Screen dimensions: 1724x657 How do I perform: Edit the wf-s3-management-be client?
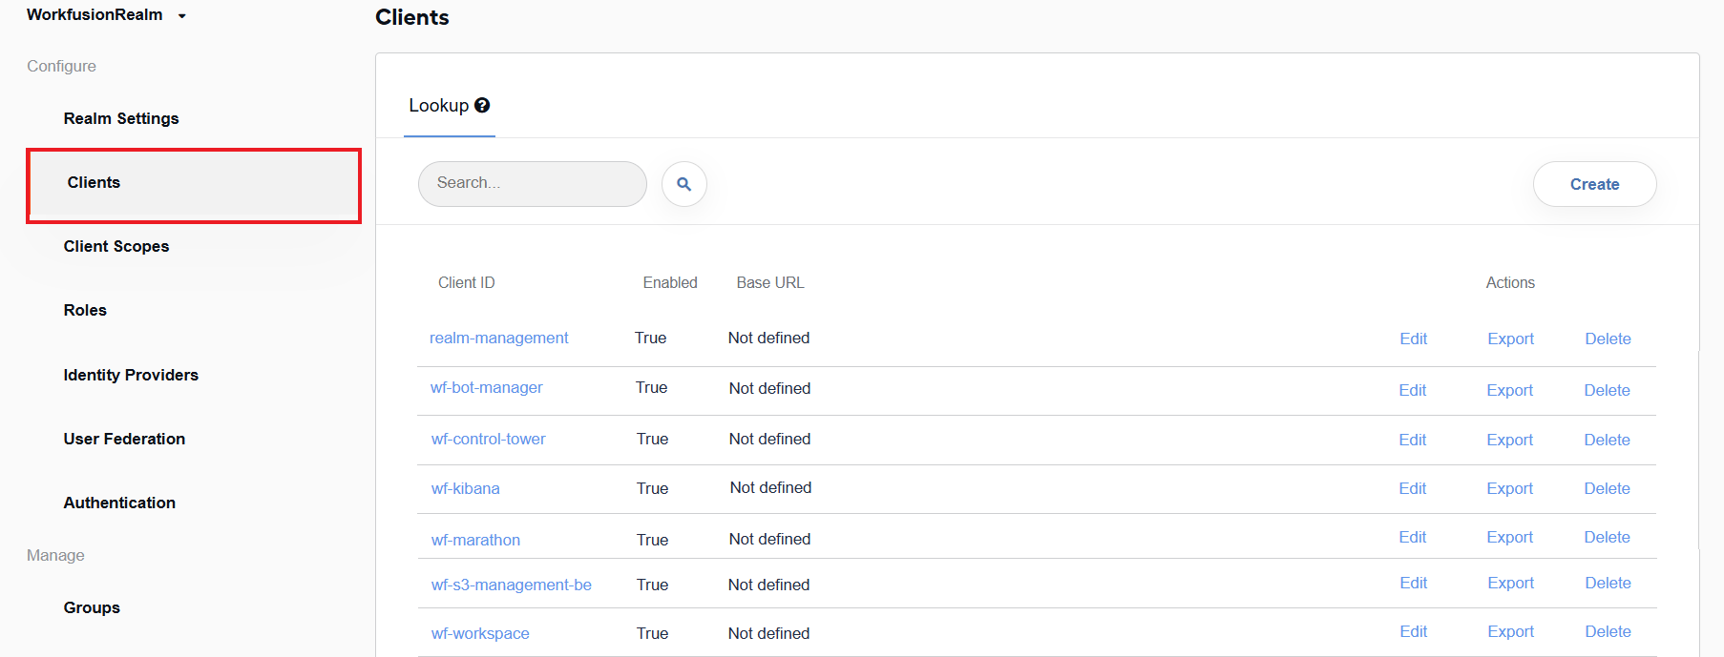(1413, 583)
